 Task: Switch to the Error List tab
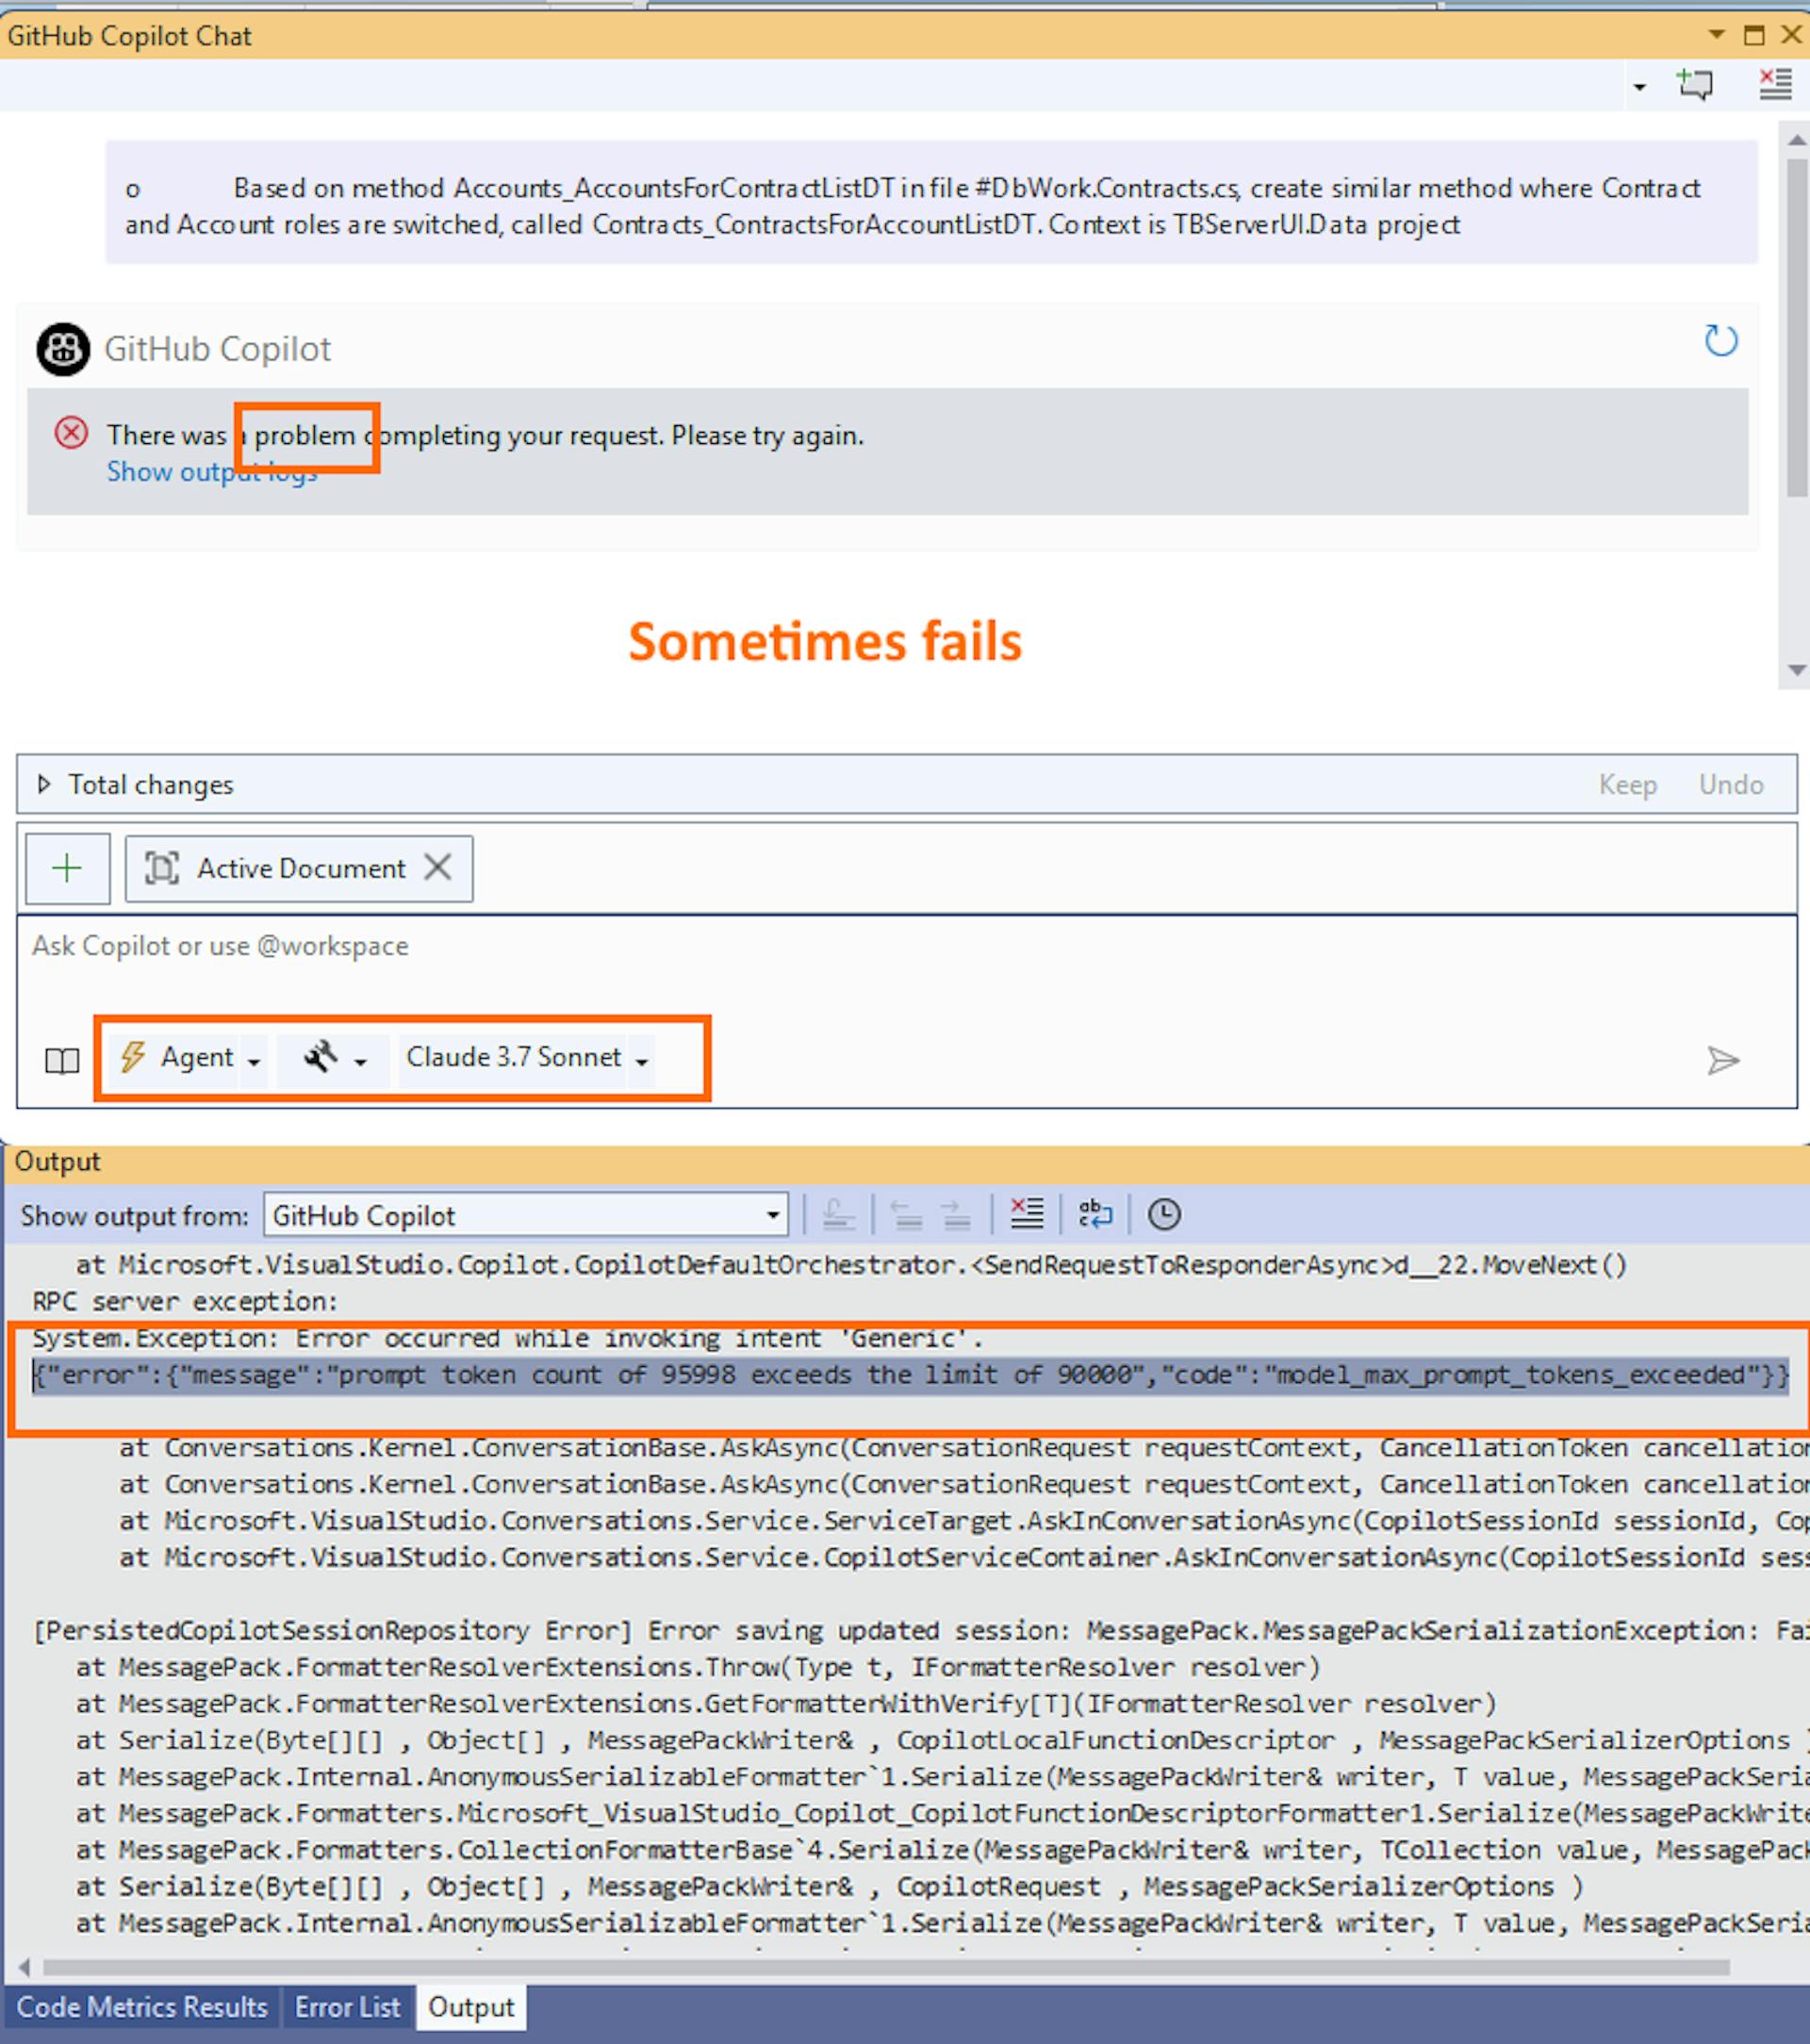click(x=347, y=2007)
